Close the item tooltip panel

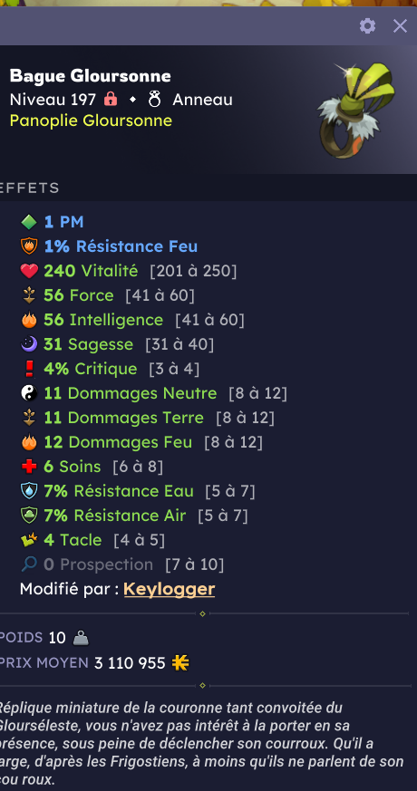[400, 25]
